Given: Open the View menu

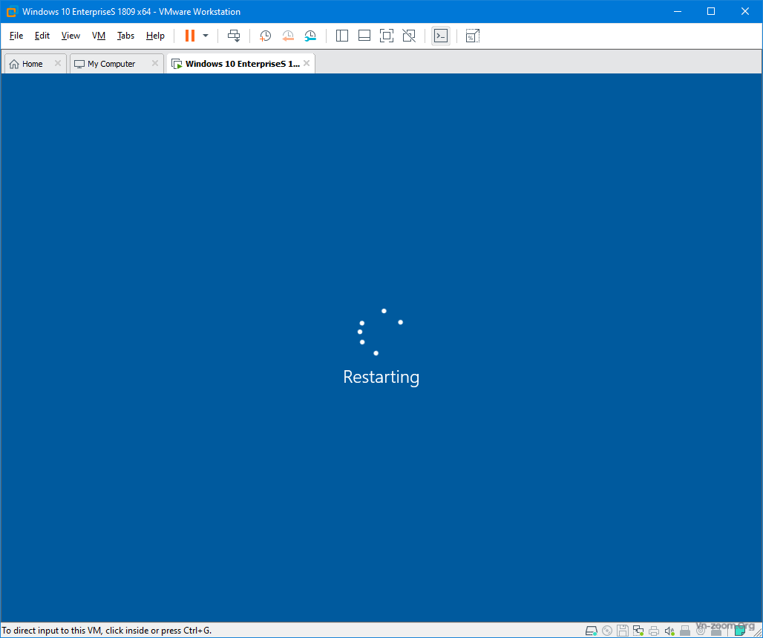Looking at the screenshot, I should pyautogui.click(x=71, y=36).
